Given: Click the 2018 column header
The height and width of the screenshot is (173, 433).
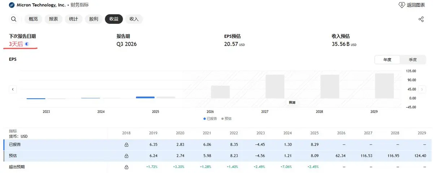Looking at the screenshot, I should pos(126,133).
